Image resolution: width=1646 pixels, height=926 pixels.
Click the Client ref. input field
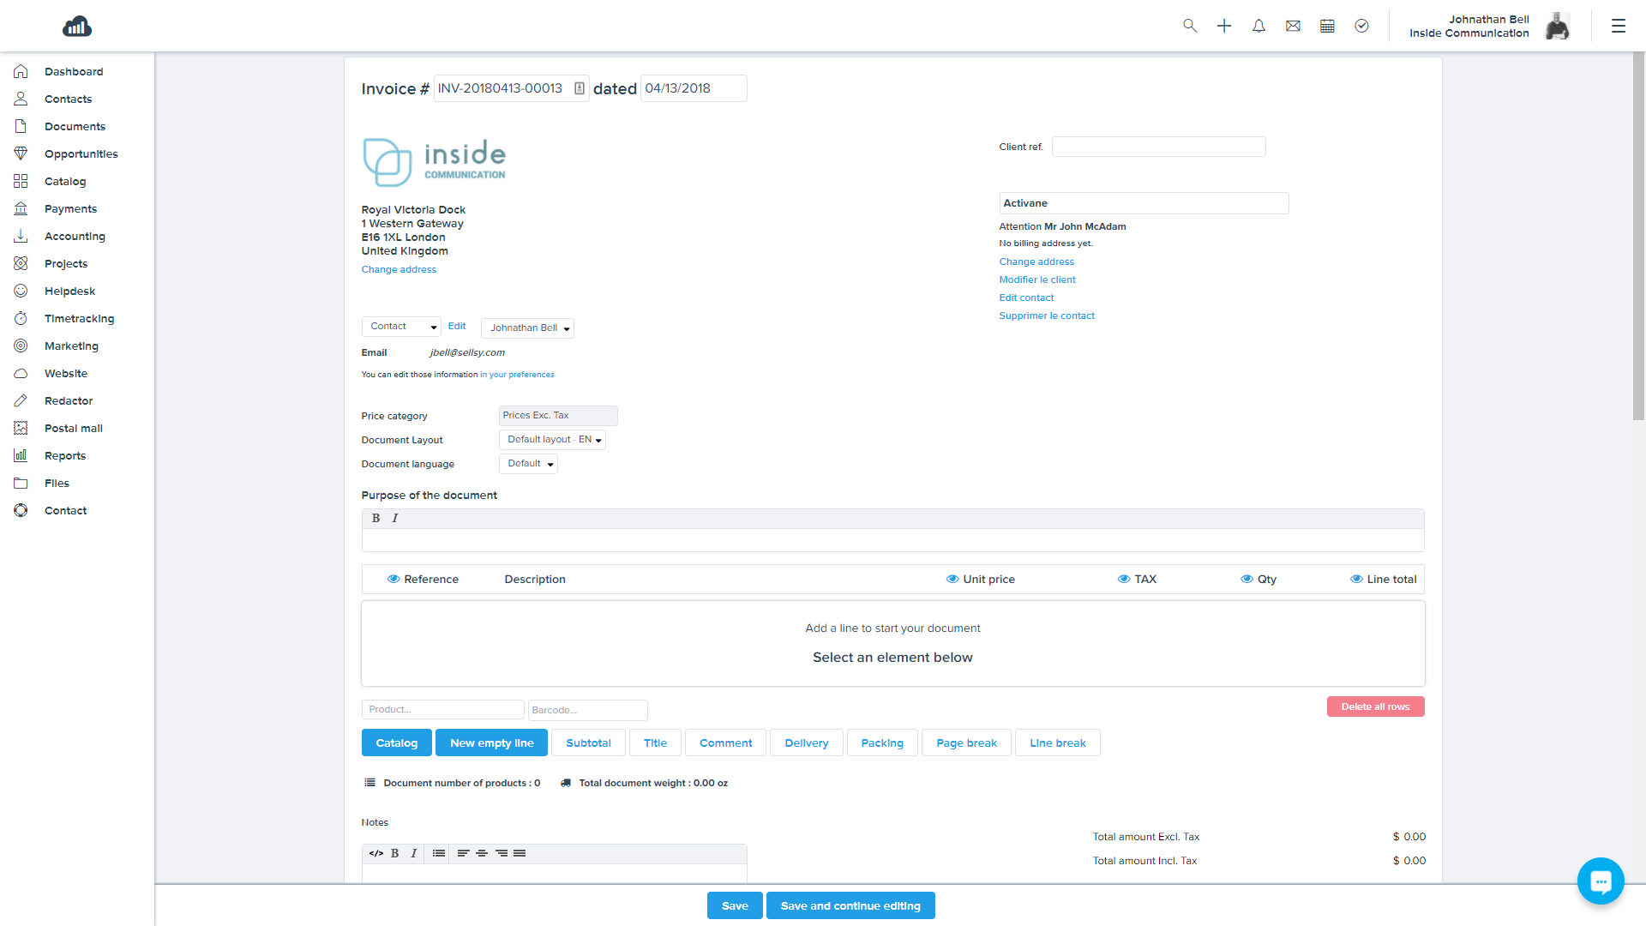coord(1158,147)
